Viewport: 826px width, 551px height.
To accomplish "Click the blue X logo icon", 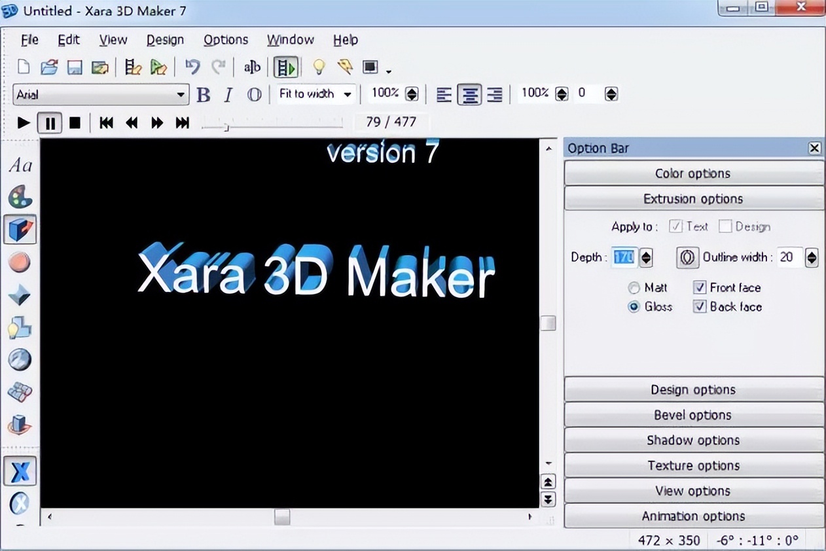I will pos(20,471).
